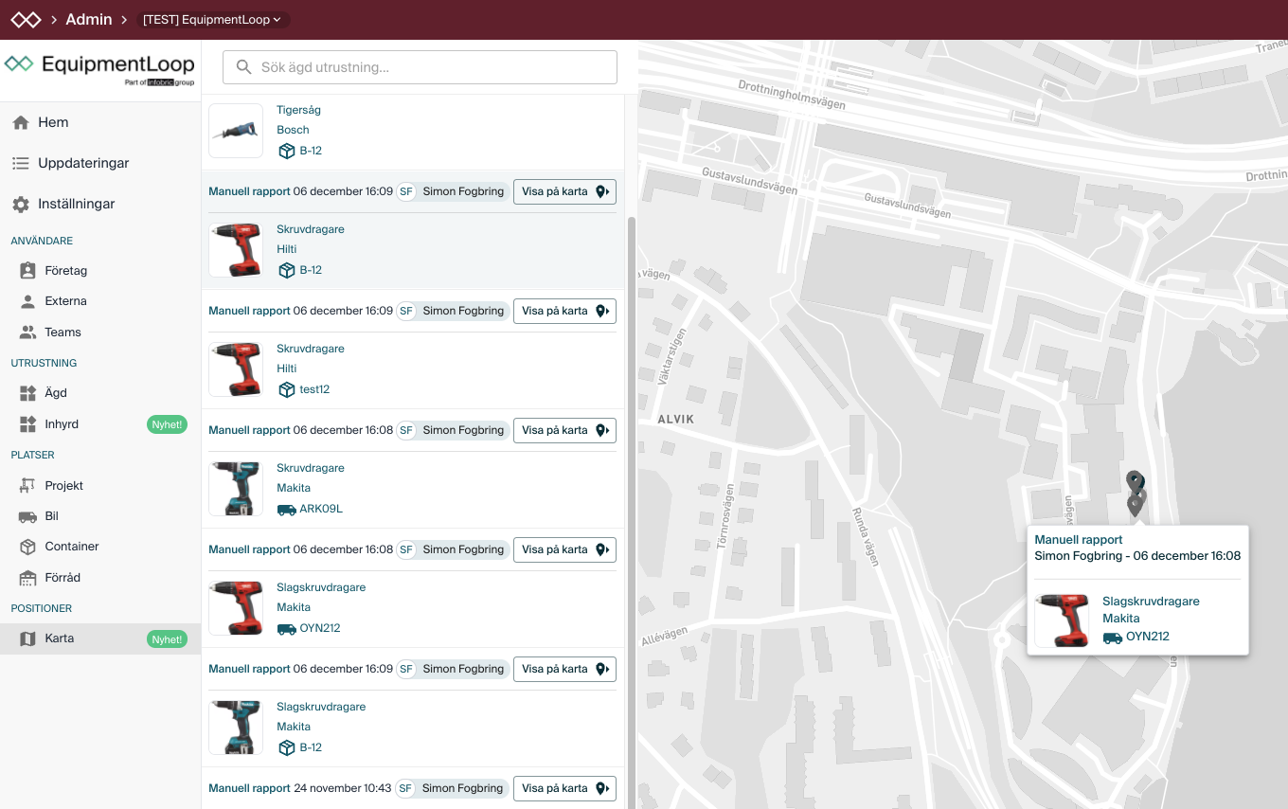Click Slagskruvdragare link in map popup
The width and height of the screenshot is (1288, 809).
point(1151,602)
